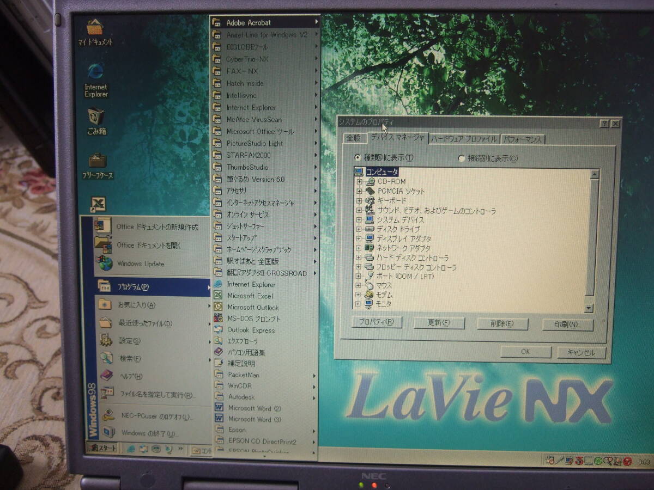The image size is (654, 490).
Task: Select コンピュータ root in device tree
Action: [x=381, y=172]
